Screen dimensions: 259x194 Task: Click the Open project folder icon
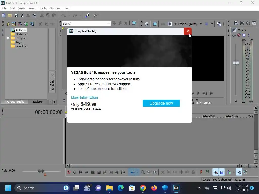[10, 15]
